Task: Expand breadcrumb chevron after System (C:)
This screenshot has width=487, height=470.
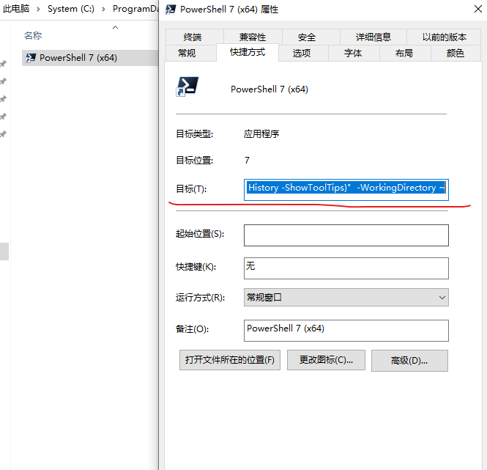Action: coord(103,10)
